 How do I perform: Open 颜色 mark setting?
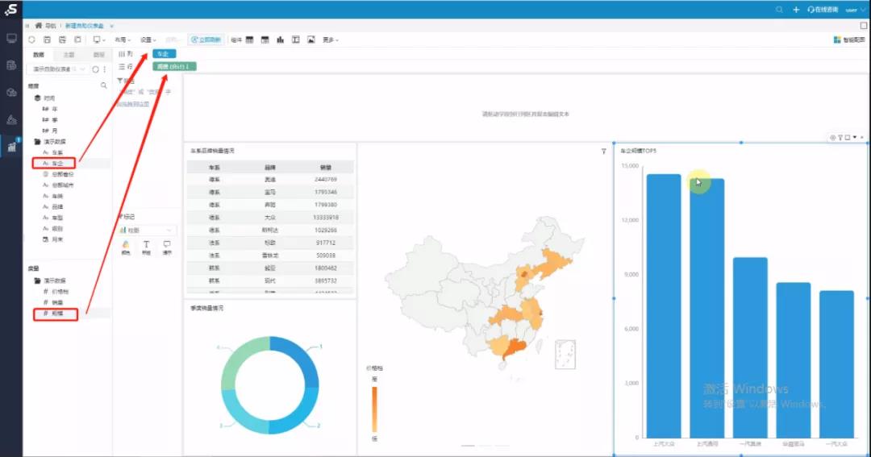coord(126,247)
